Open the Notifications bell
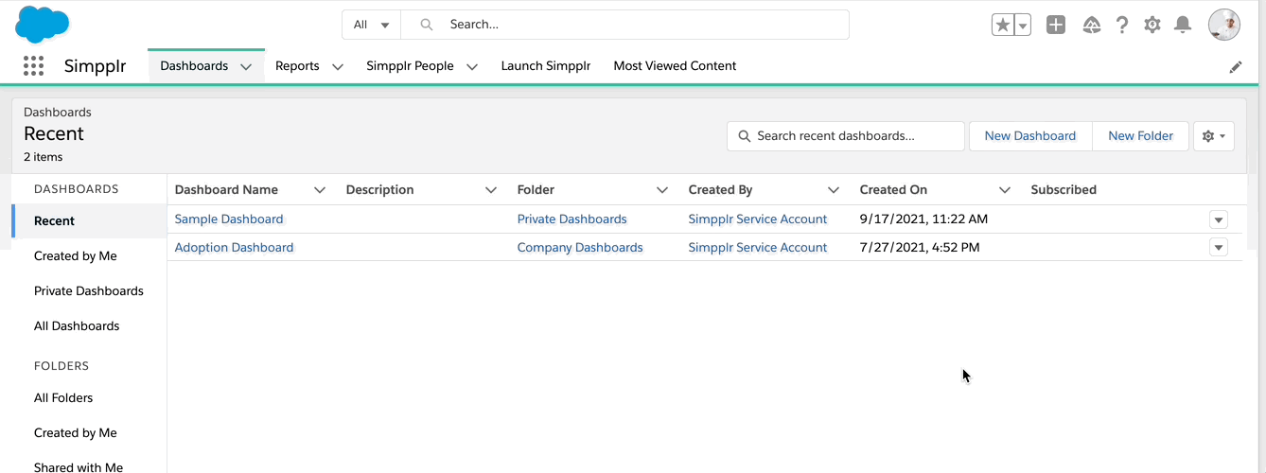This screenshot has width=1266, height=473. pyautogui.click(x=1182, y=25)
